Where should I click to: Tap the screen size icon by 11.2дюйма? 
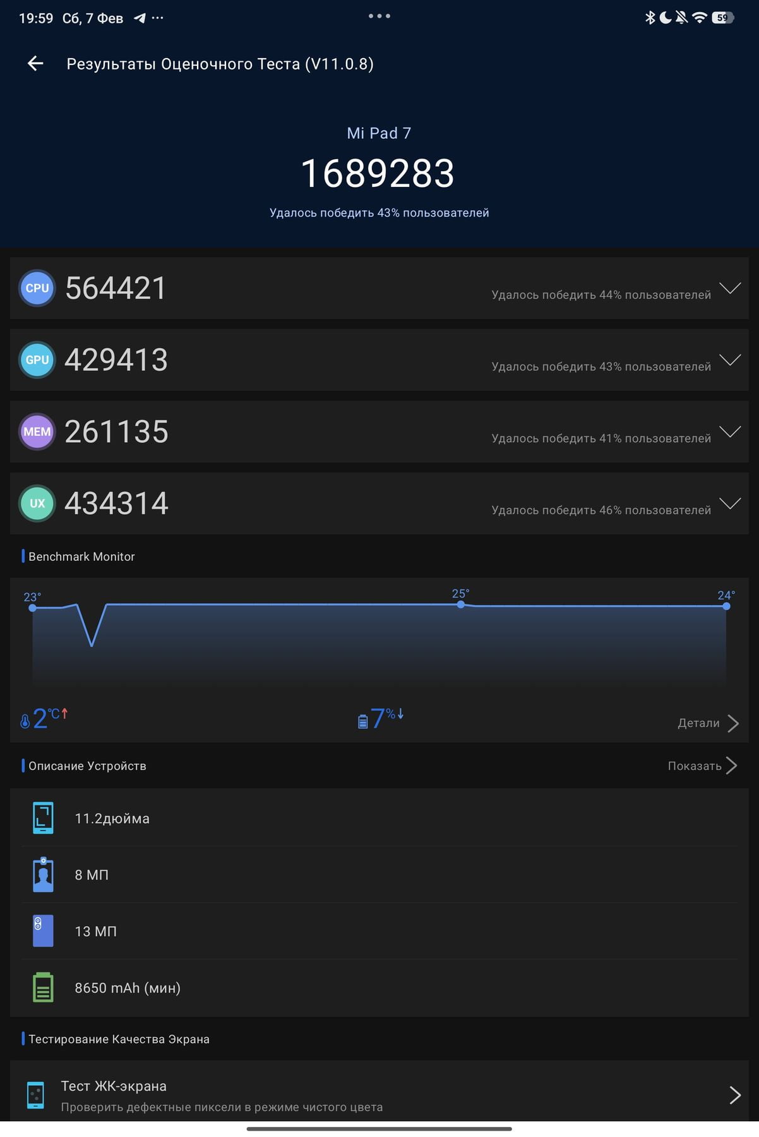pos(43,818)
